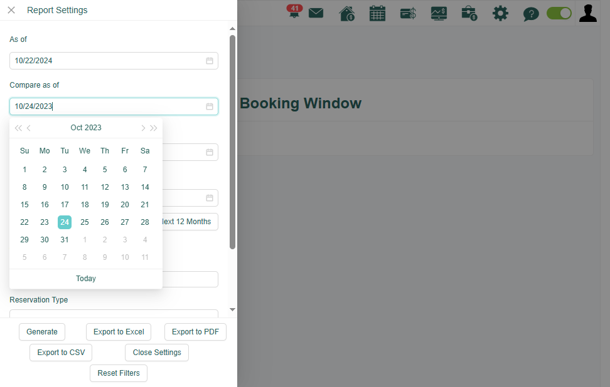This screenshot has width=610, height=387.
Task: Click the As of date field
Action: [114, 61]
